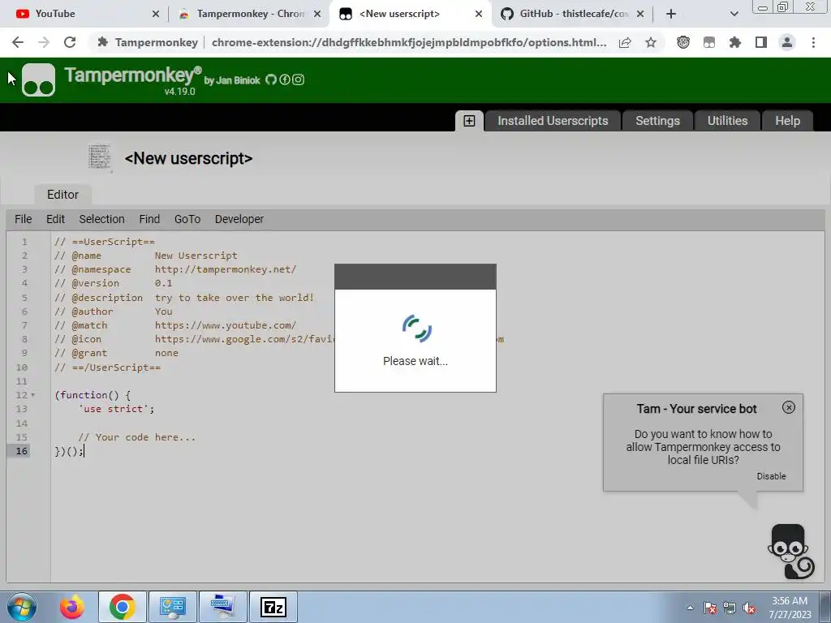Click the Action Center flag tray icon
831x623 pixels.
710,608
